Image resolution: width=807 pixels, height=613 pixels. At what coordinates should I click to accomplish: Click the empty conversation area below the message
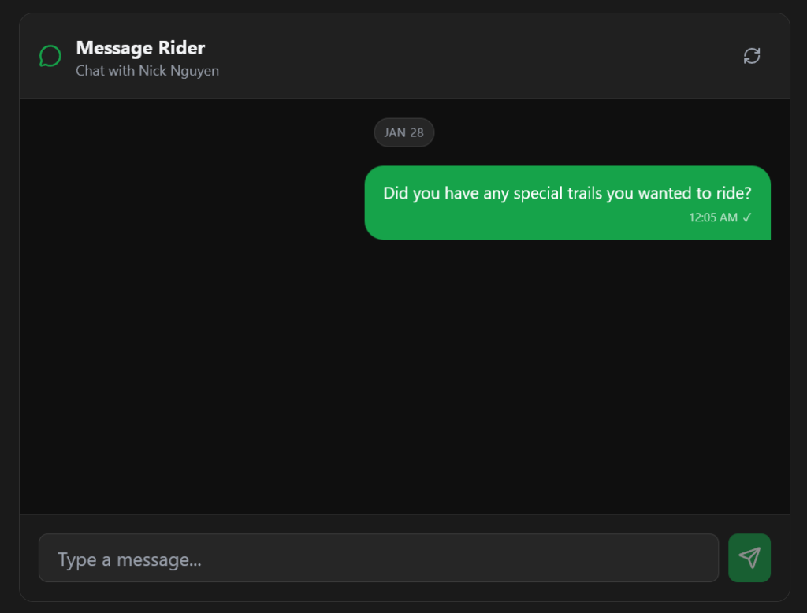[404, 376]
